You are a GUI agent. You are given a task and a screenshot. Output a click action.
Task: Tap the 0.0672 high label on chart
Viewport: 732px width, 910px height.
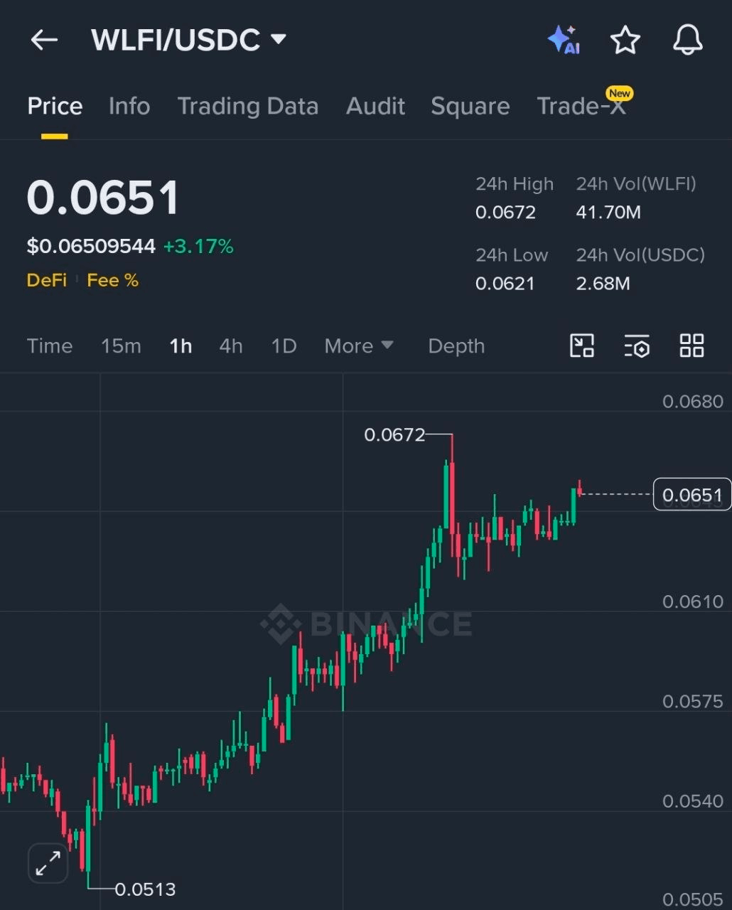pyautogui.click(x=394, y=434)
